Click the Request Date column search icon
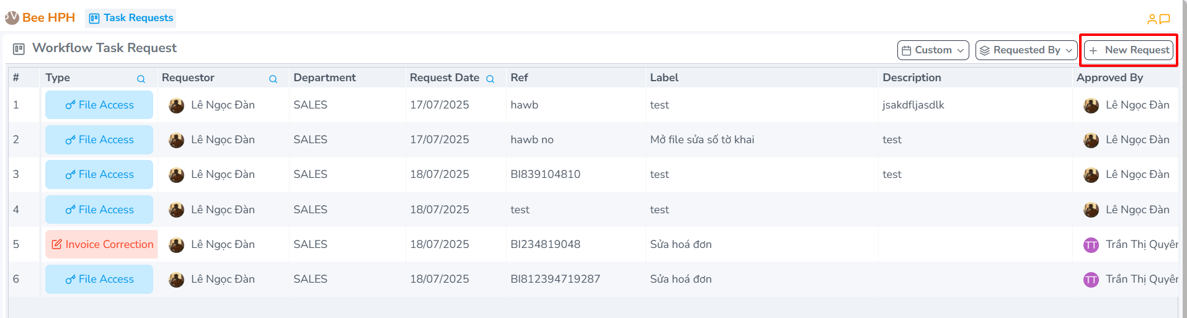This screenshot has width=1187, height=318. click(x=490, y=79)
